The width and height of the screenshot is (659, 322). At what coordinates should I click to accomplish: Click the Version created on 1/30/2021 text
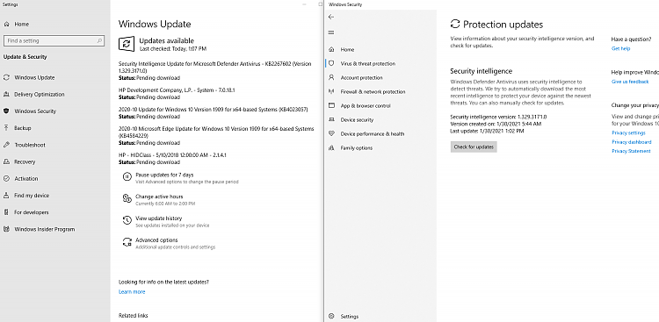click(x=496, y=124)
